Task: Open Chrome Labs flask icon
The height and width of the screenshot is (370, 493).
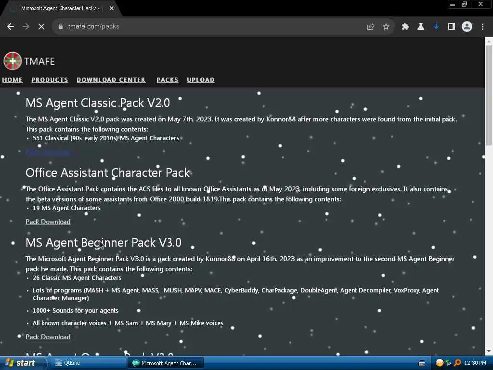Action: point(421,27)
